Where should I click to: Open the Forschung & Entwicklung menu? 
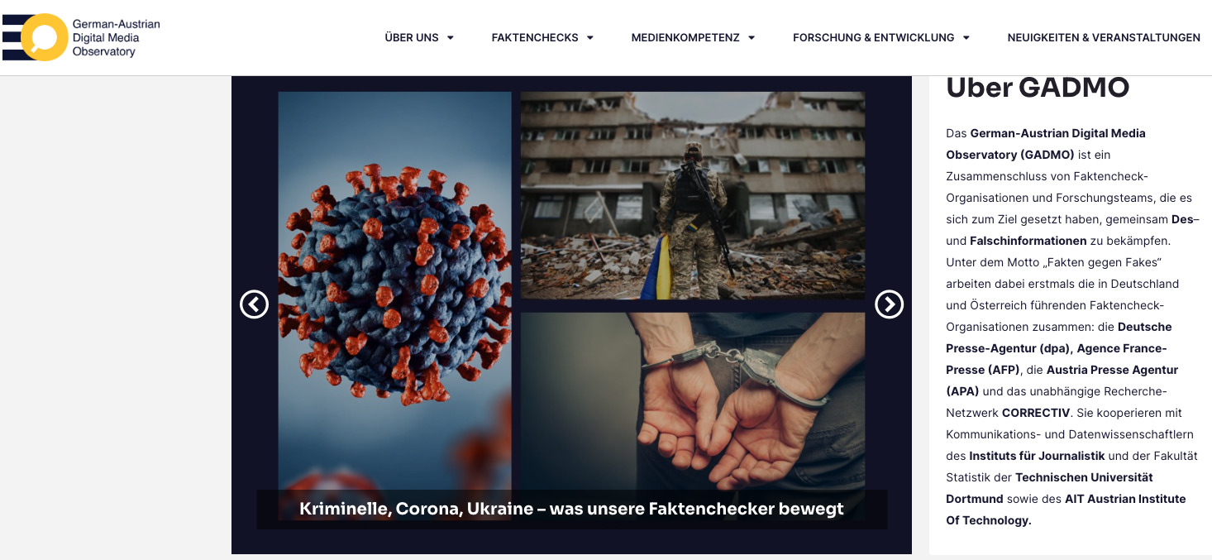873,37
